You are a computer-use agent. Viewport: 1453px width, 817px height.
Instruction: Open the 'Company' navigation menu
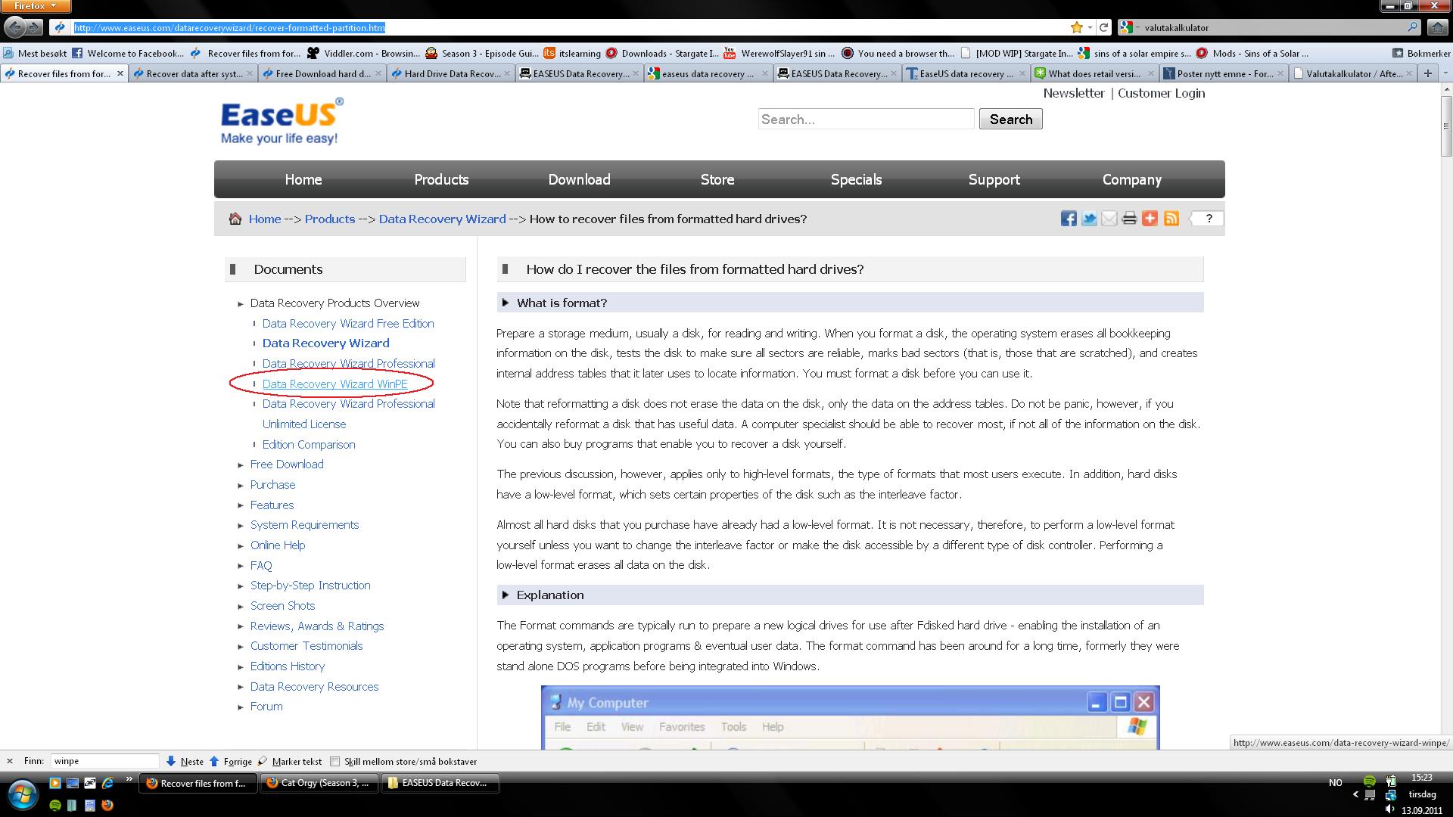[x=1131, y=179]
